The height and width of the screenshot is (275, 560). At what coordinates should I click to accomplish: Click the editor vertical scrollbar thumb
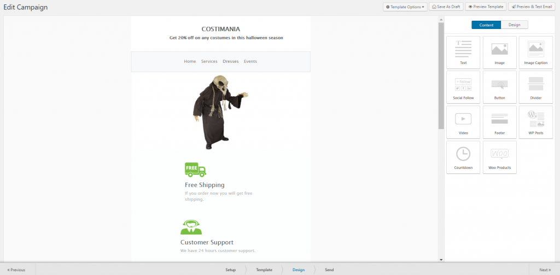(441, 75)
